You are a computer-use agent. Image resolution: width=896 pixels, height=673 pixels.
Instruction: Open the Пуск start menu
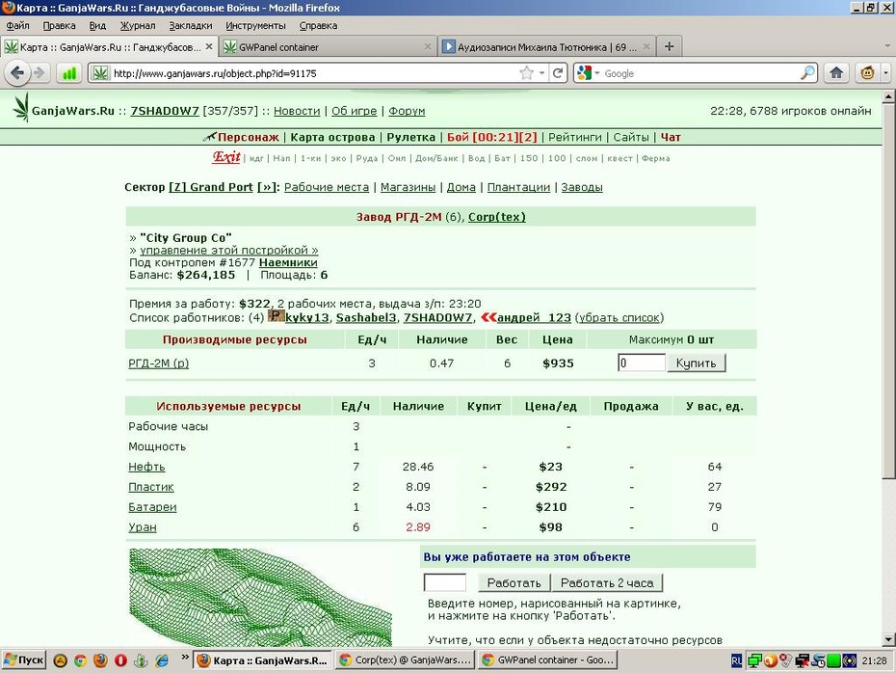[x=23, y=660]
